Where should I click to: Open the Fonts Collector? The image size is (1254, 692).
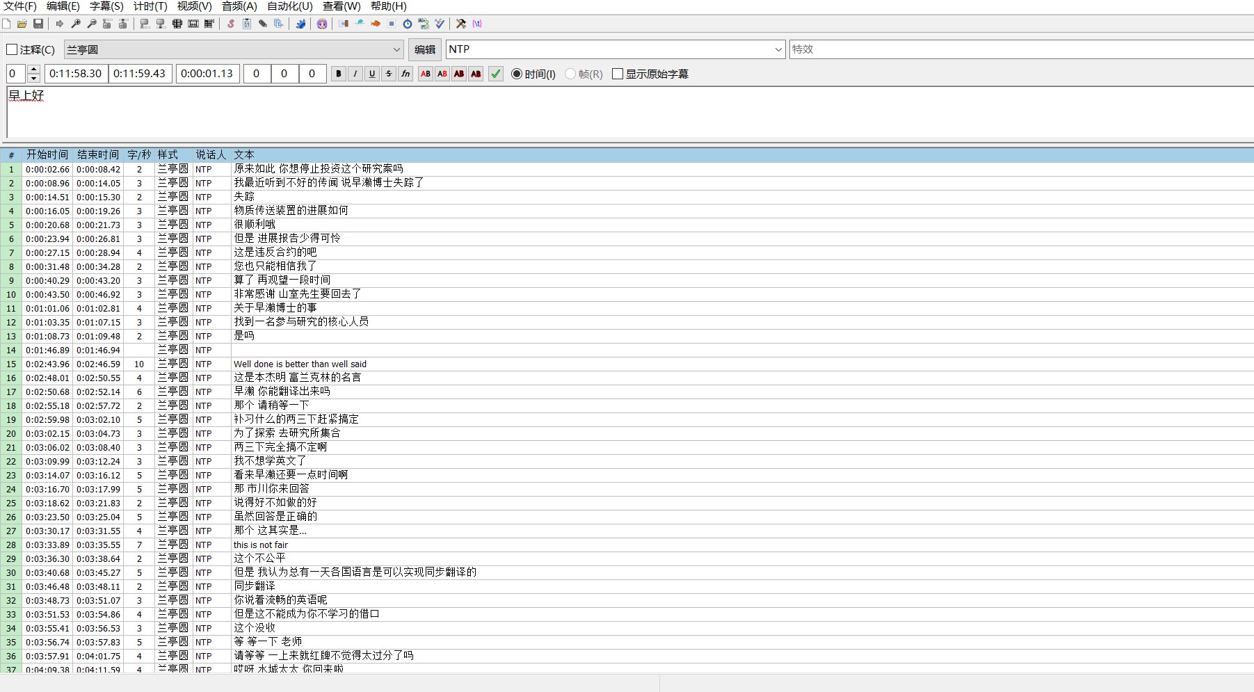[278, 24]
